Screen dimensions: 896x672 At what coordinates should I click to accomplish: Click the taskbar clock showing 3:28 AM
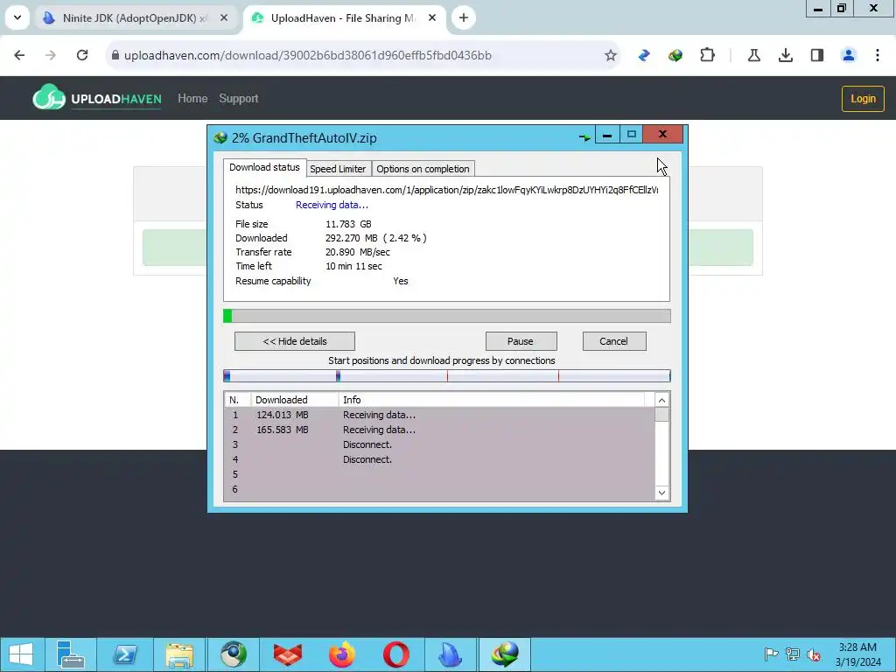coord(857,654)
